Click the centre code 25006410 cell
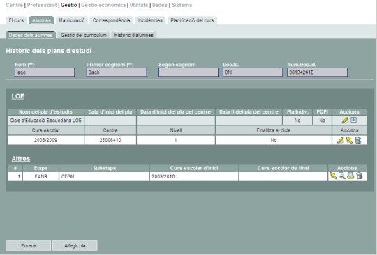The image size is (377, 255). pyautogui.click(x=110, y=140)
